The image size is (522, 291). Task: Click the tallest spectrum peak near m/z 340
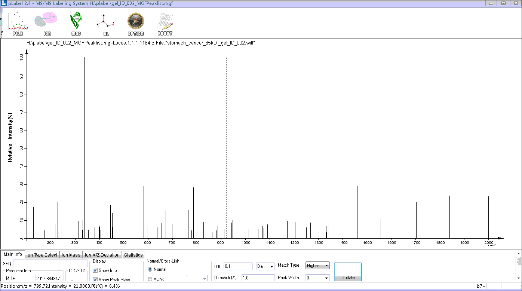84,147
